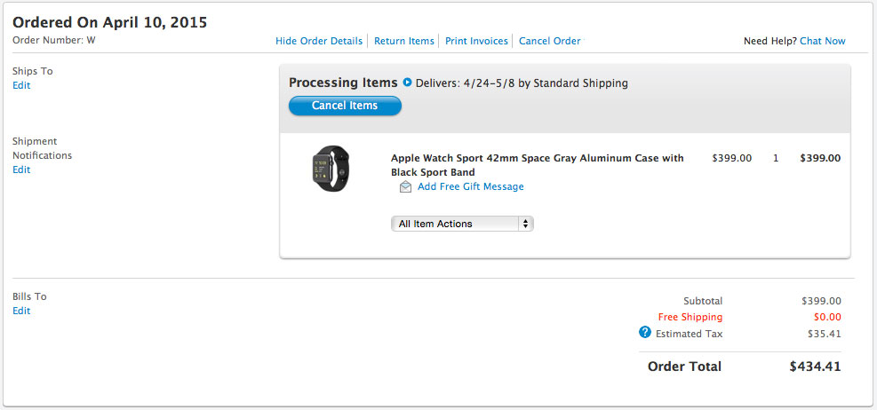This screenshot has width=877, height=410.
Task: Click the Estimated Tax question mark icon
Action: 645,333
